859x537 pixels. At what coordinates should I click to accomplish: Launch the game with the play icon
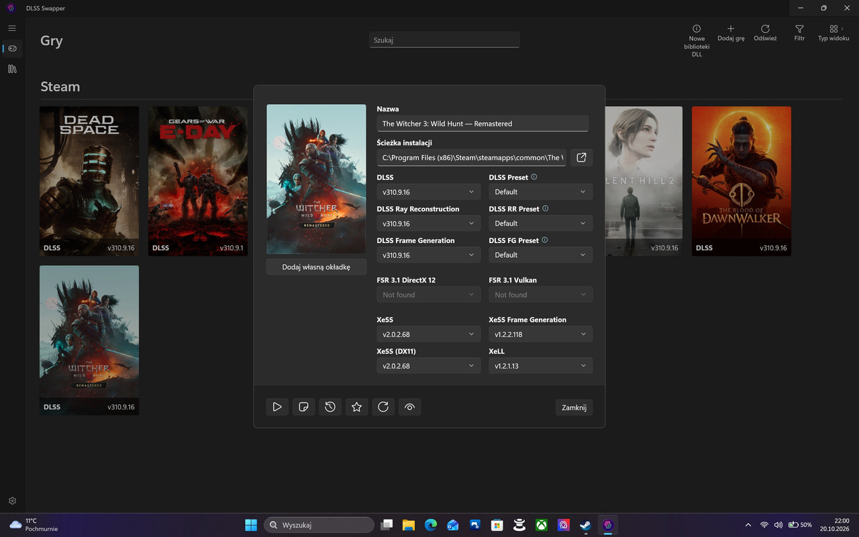(x=277, y=407)
